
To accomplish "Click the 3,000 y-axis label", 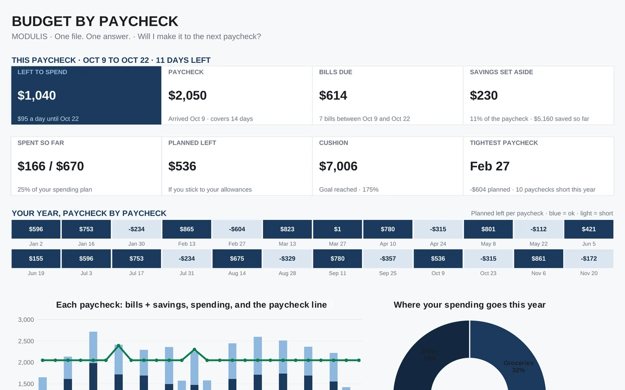I will pyautogui.click(x=26, y=320).
